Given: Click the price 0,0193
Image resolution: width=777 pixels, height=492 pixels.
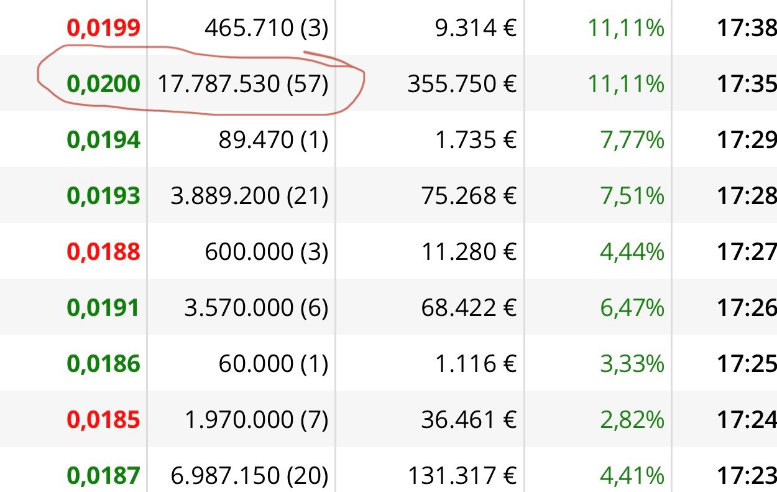Looking at the screenshot, I should coord(103,196).
